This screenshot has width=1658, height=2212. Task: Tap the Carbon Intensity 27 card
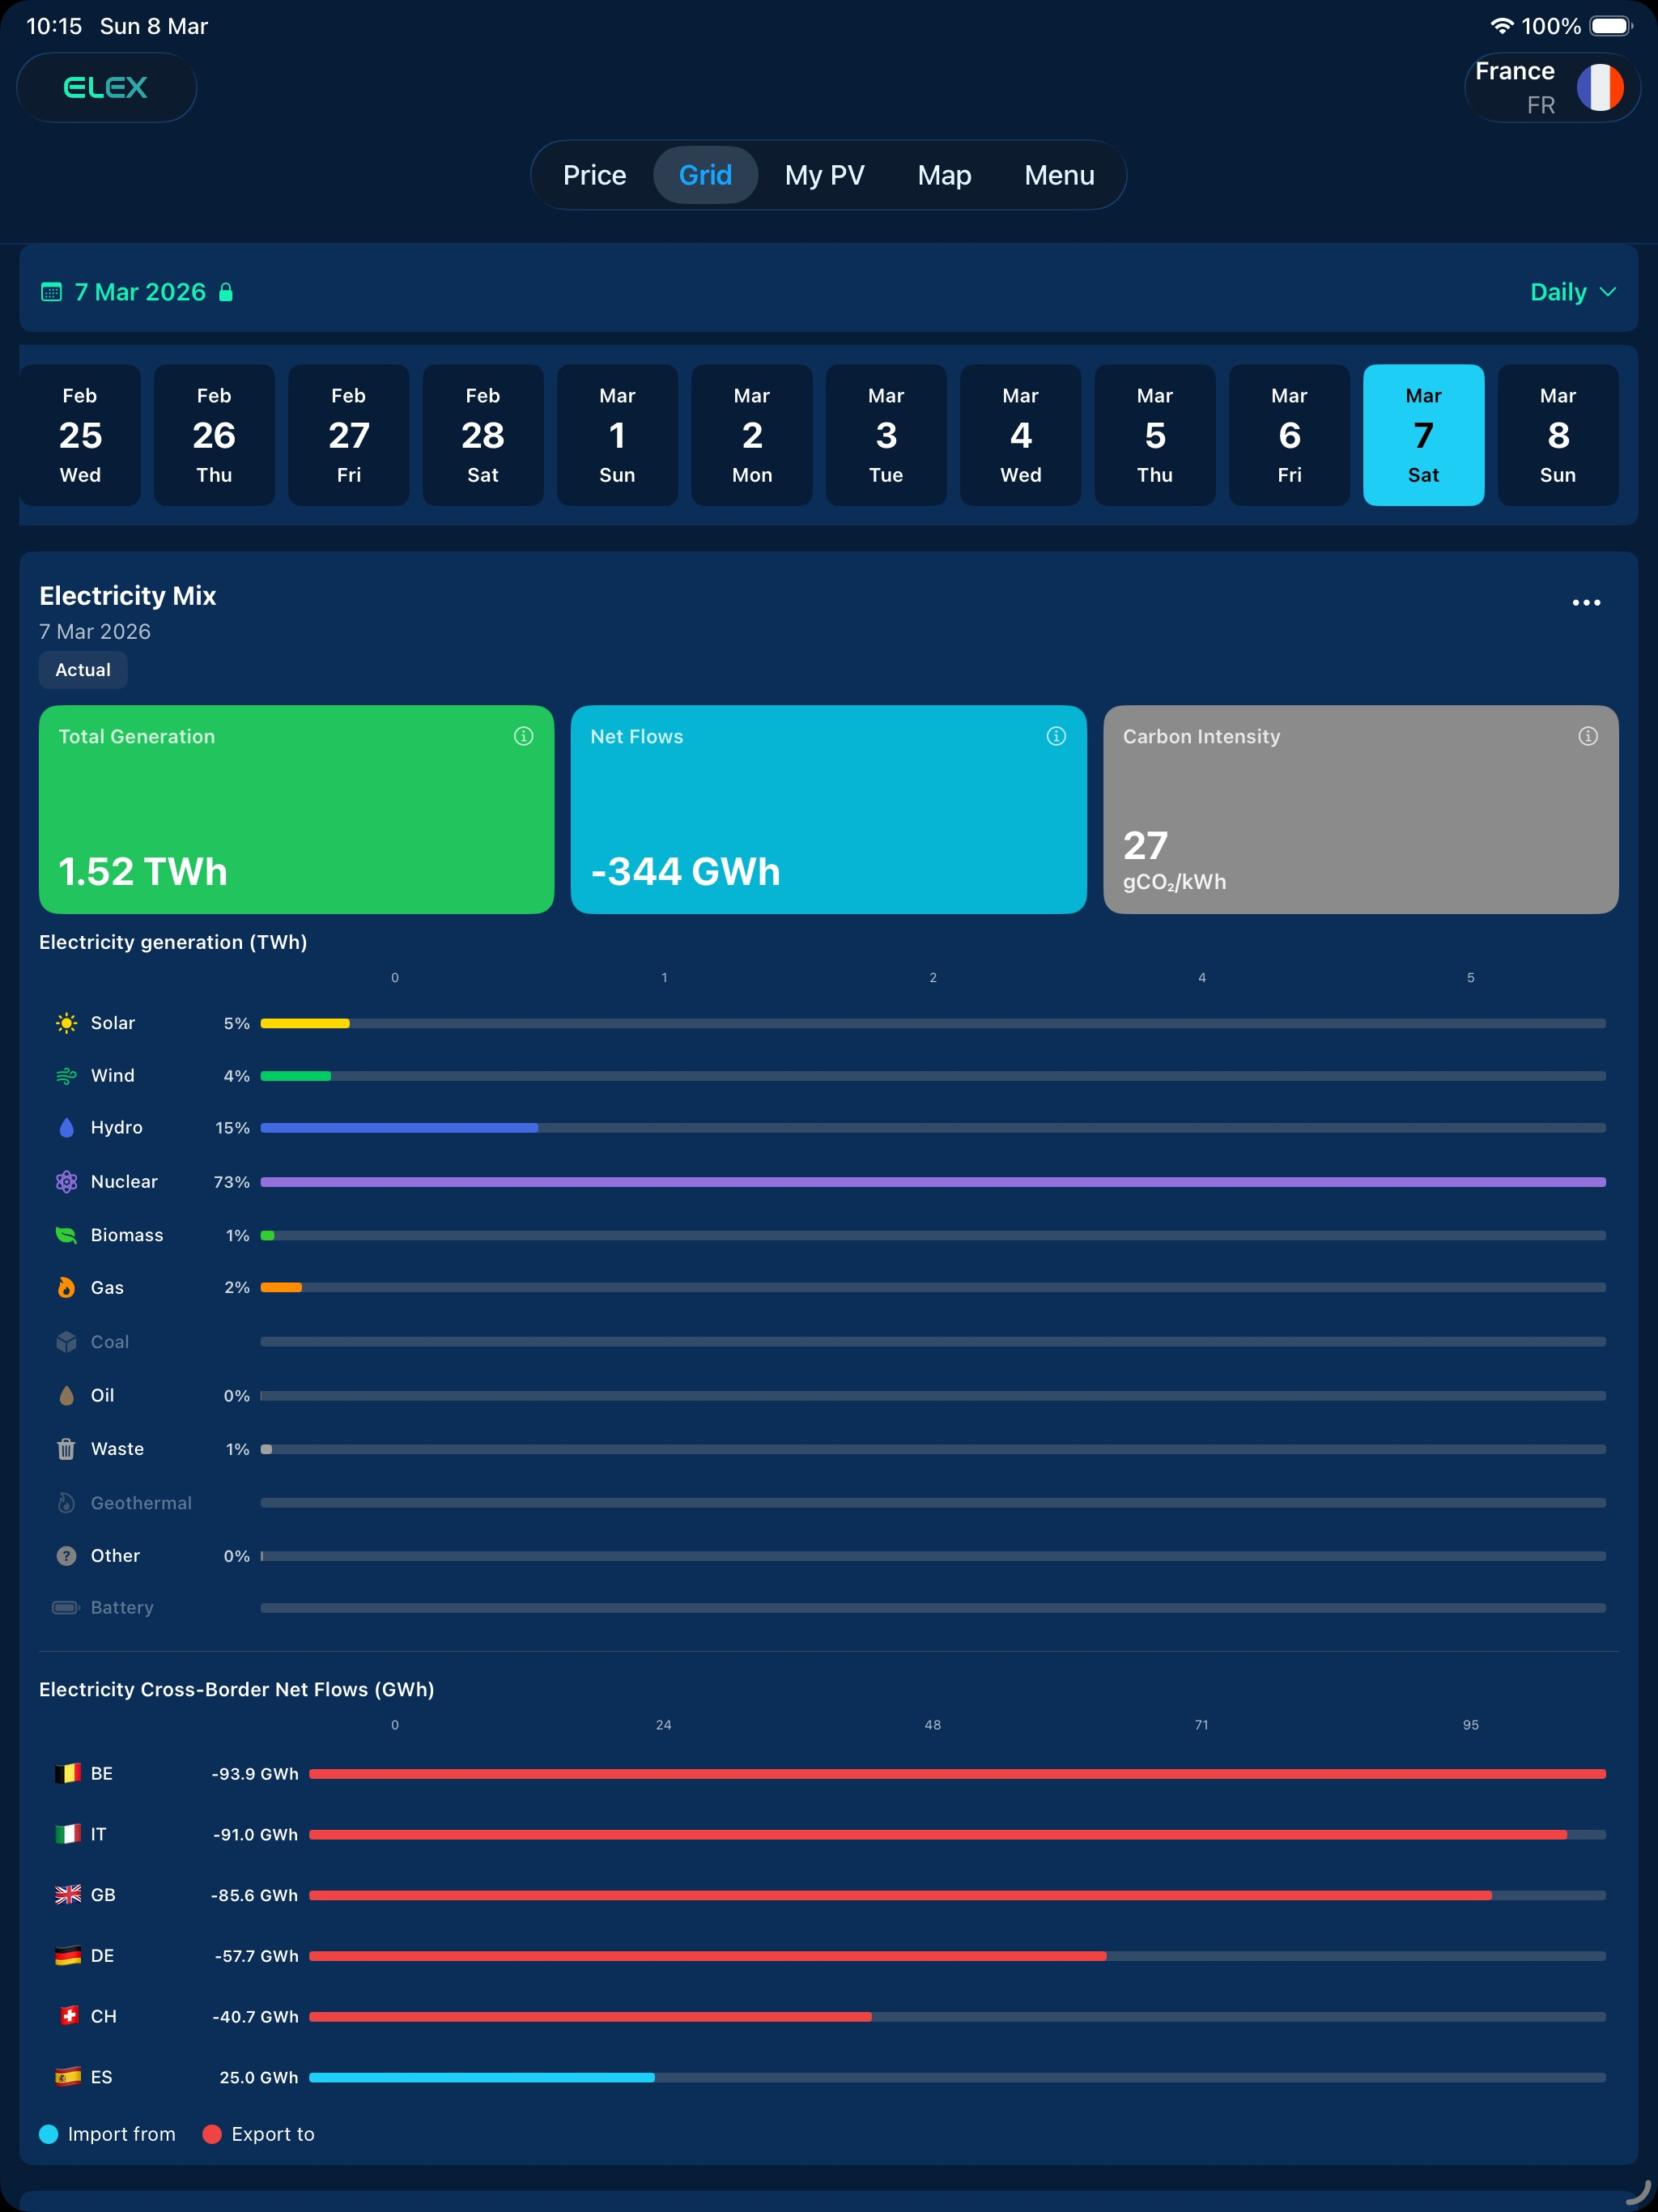[1360, 810]
